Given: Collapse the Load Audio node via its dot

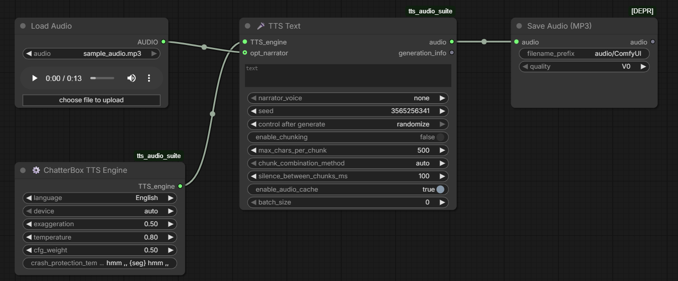Looking at the screenshot, I should pos(23,26).
